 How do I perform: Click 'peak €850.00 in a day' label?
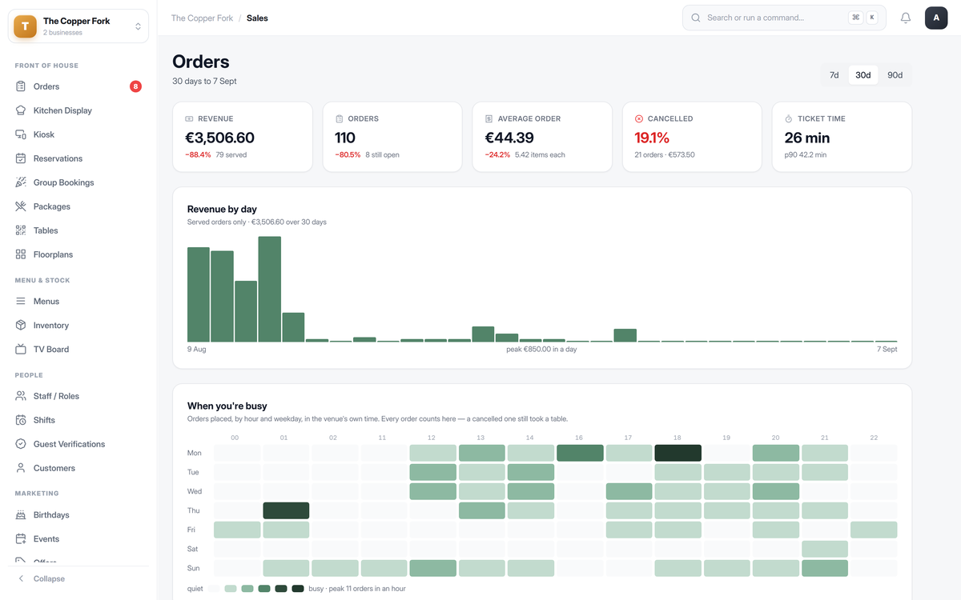click(x=541, y=350)
